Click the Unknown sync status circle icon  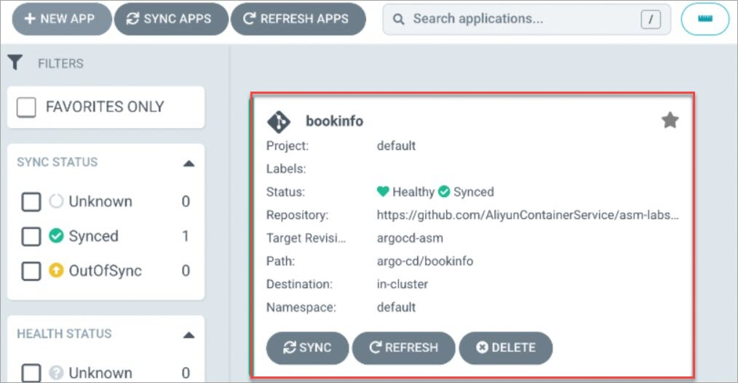[56, 201]
